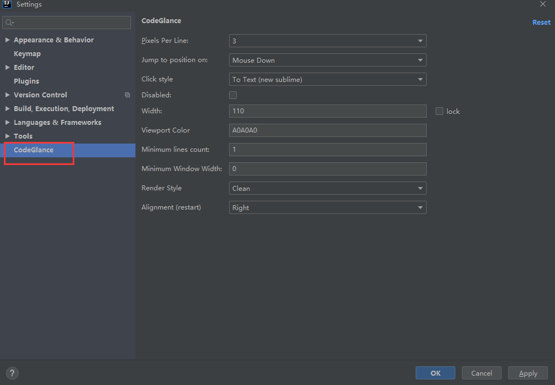Close the Settings dialog
This screenshot has width=555, height=385.
click(x=543, y=4)
